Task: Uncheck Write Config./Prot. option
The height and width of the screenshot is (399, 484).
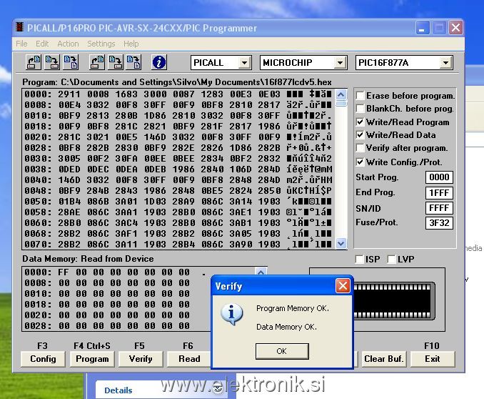Action: 360,162
